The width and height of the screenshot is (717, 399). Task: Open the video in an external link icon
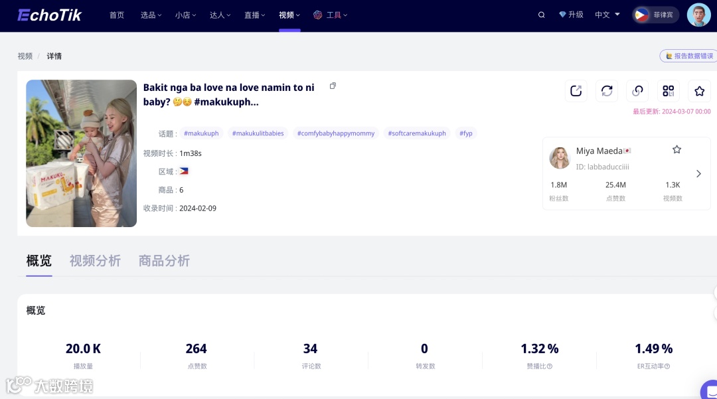[x=576, y=91]
